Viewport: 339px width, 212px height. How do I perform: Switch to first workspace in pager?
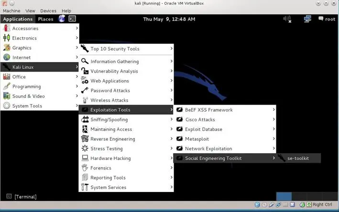[284, 197]
